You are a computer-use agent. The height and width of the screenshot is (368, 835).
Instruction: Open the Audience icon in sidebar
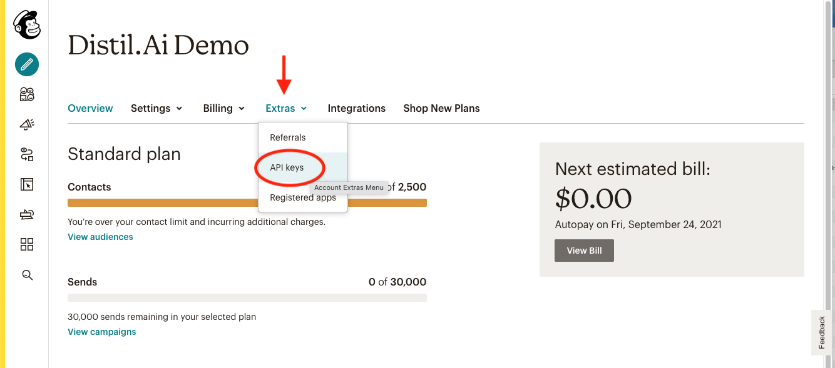point(27,94)
